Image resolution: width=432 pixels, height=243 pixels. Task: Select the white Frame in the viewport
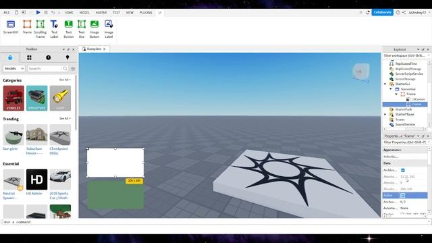pos(115,163)
